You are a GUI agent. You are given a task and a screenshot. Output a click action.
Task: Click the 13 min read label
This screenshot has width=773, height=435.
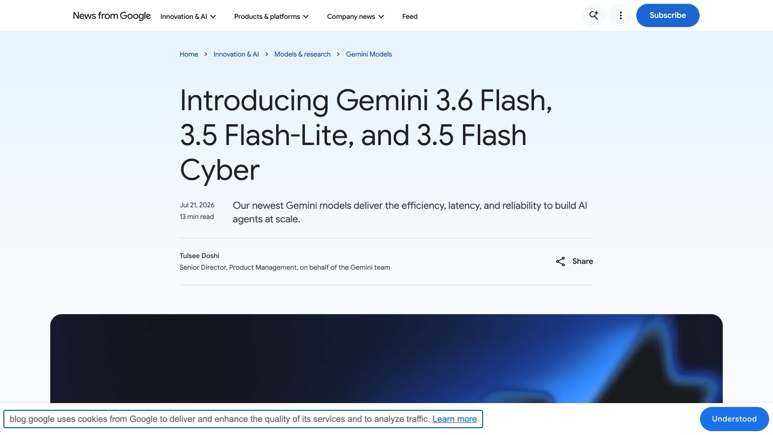click(197, 217)
